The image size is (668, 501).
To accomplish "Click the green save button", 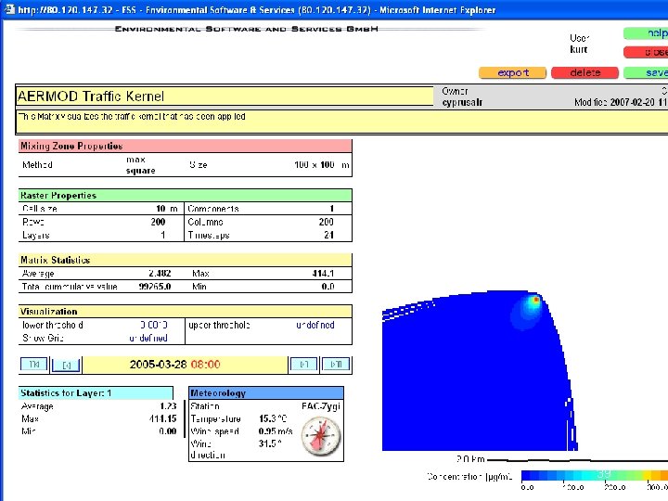I will tap(646, 73).
